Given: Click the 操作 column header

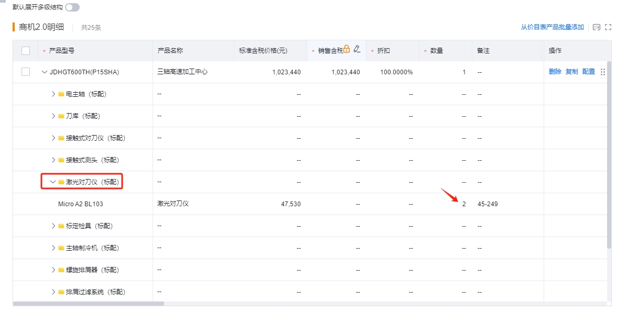Looking at the screenshot, I should (555, 51).
